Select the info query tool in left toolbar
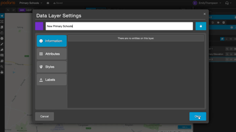 click(x=2, y=38)
